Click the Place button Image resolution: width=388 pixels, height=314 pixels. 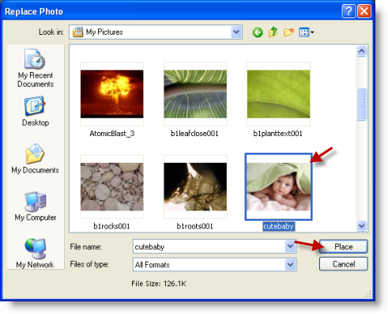344,247
